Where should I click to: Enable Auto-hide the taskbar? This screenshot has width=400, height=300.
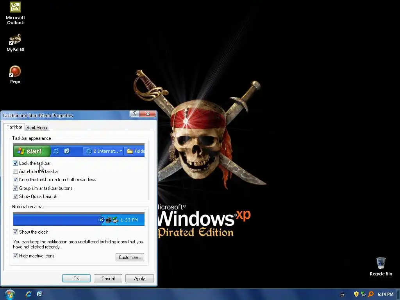pyautogui.click(x=15, y=171)
